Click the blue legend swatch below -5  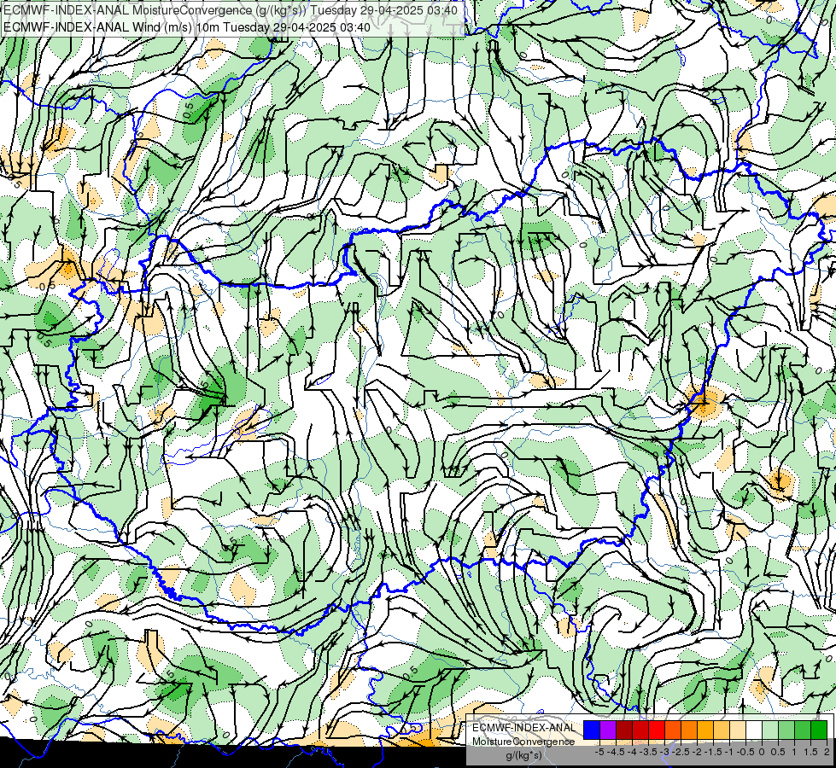click(592, 730)
